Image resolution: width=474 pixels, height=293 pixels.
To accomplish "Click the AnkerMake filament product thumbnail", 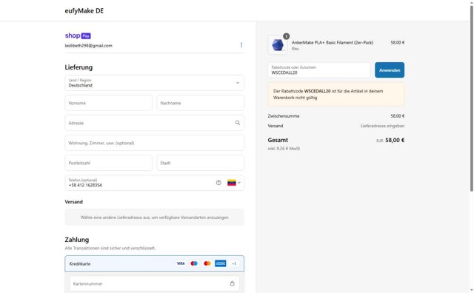I will [x=278, y=45].
